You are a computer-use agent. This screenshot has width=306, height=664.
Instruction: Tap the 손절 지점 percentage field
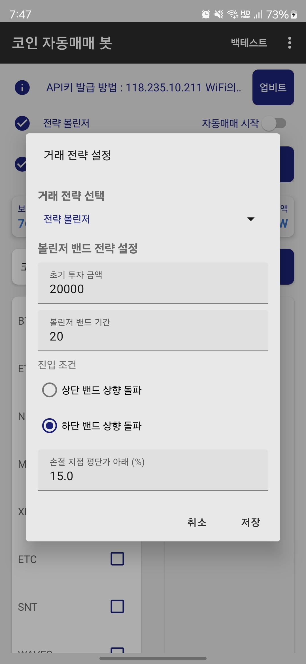[153, 470]
